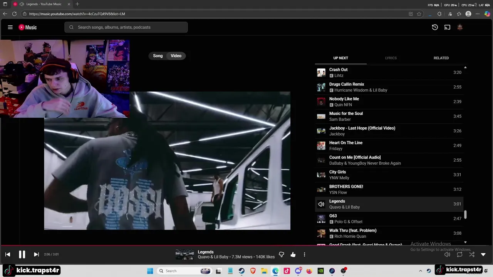Dislike the song Legends
The height and width of the screenshot is (277, 493).
pos(282,254)
